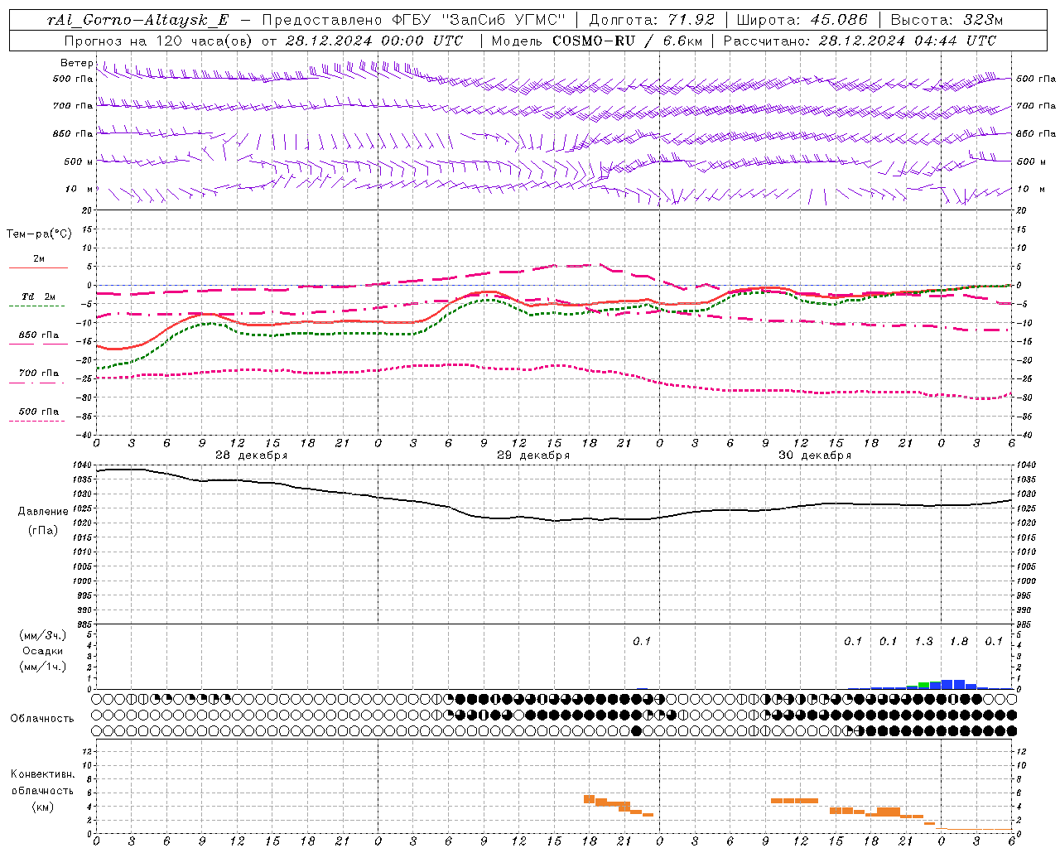Click the 28 декабря date label

coord(252,455)
